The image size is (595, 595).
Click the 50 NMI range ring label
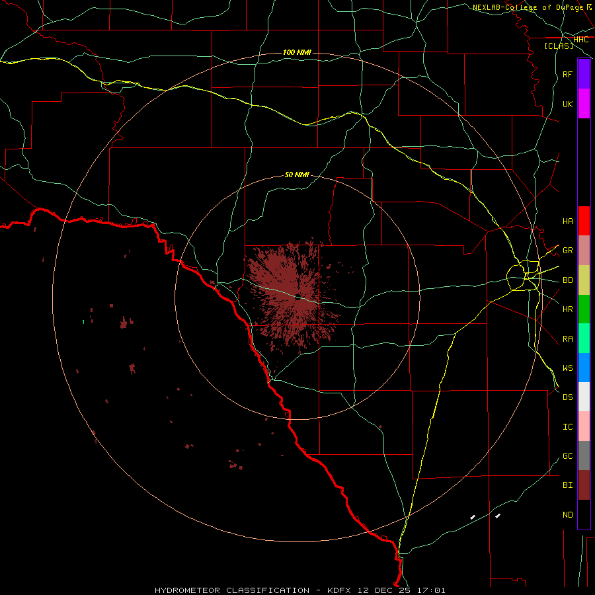click(297, 175)
